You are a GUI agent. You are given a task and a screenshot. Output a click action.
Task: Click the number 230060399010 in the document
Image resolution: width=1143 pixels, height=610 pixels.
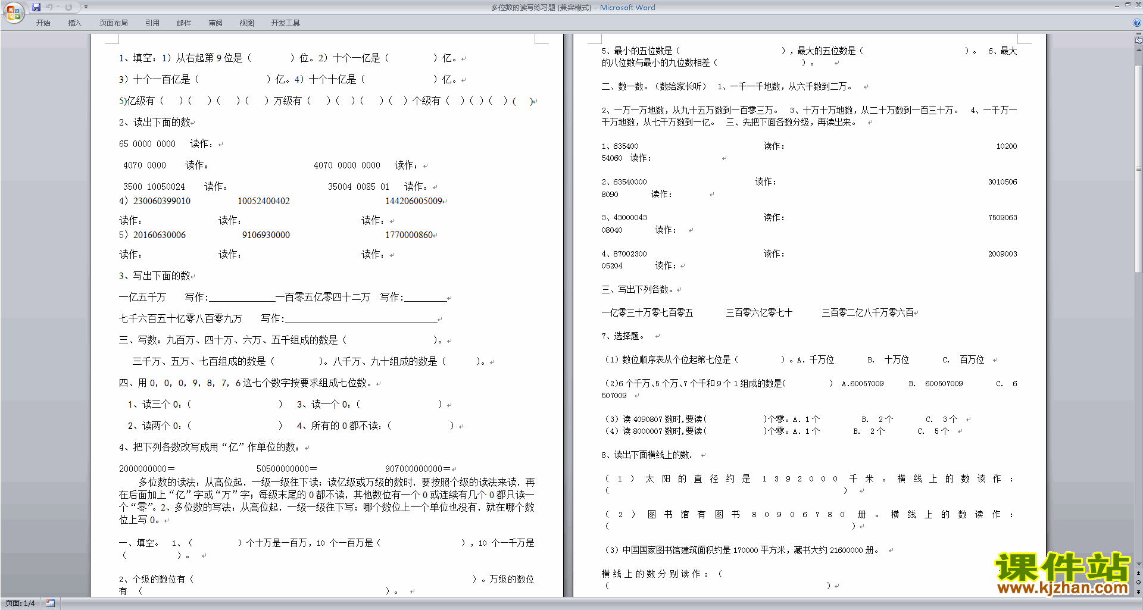162,201
